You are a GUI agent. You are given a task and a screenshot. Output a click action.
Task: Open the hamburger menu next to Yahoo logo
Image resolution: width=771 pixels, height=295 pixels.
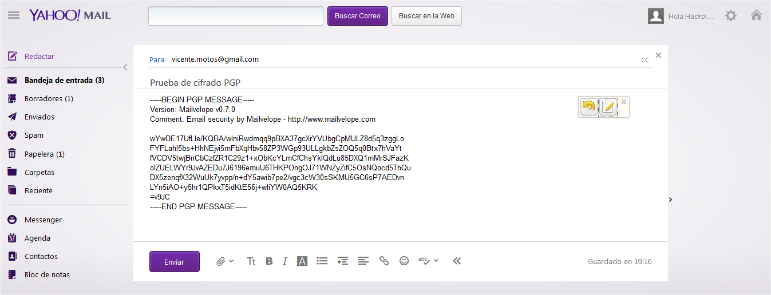(x=14, y=15)
